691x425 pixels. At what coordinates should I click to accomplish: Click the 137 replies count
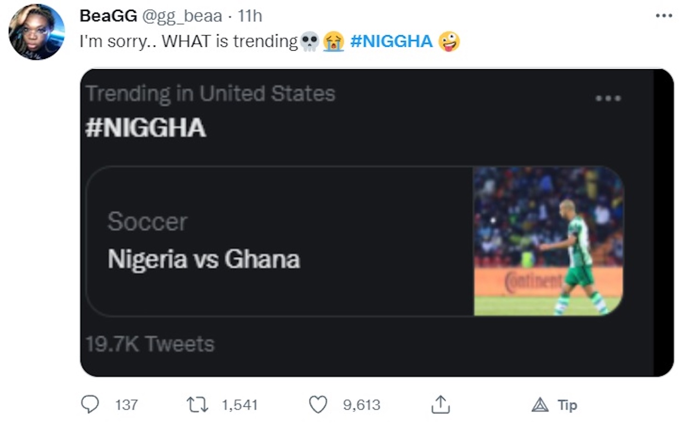pyautogui.click(x=126, y=405)
